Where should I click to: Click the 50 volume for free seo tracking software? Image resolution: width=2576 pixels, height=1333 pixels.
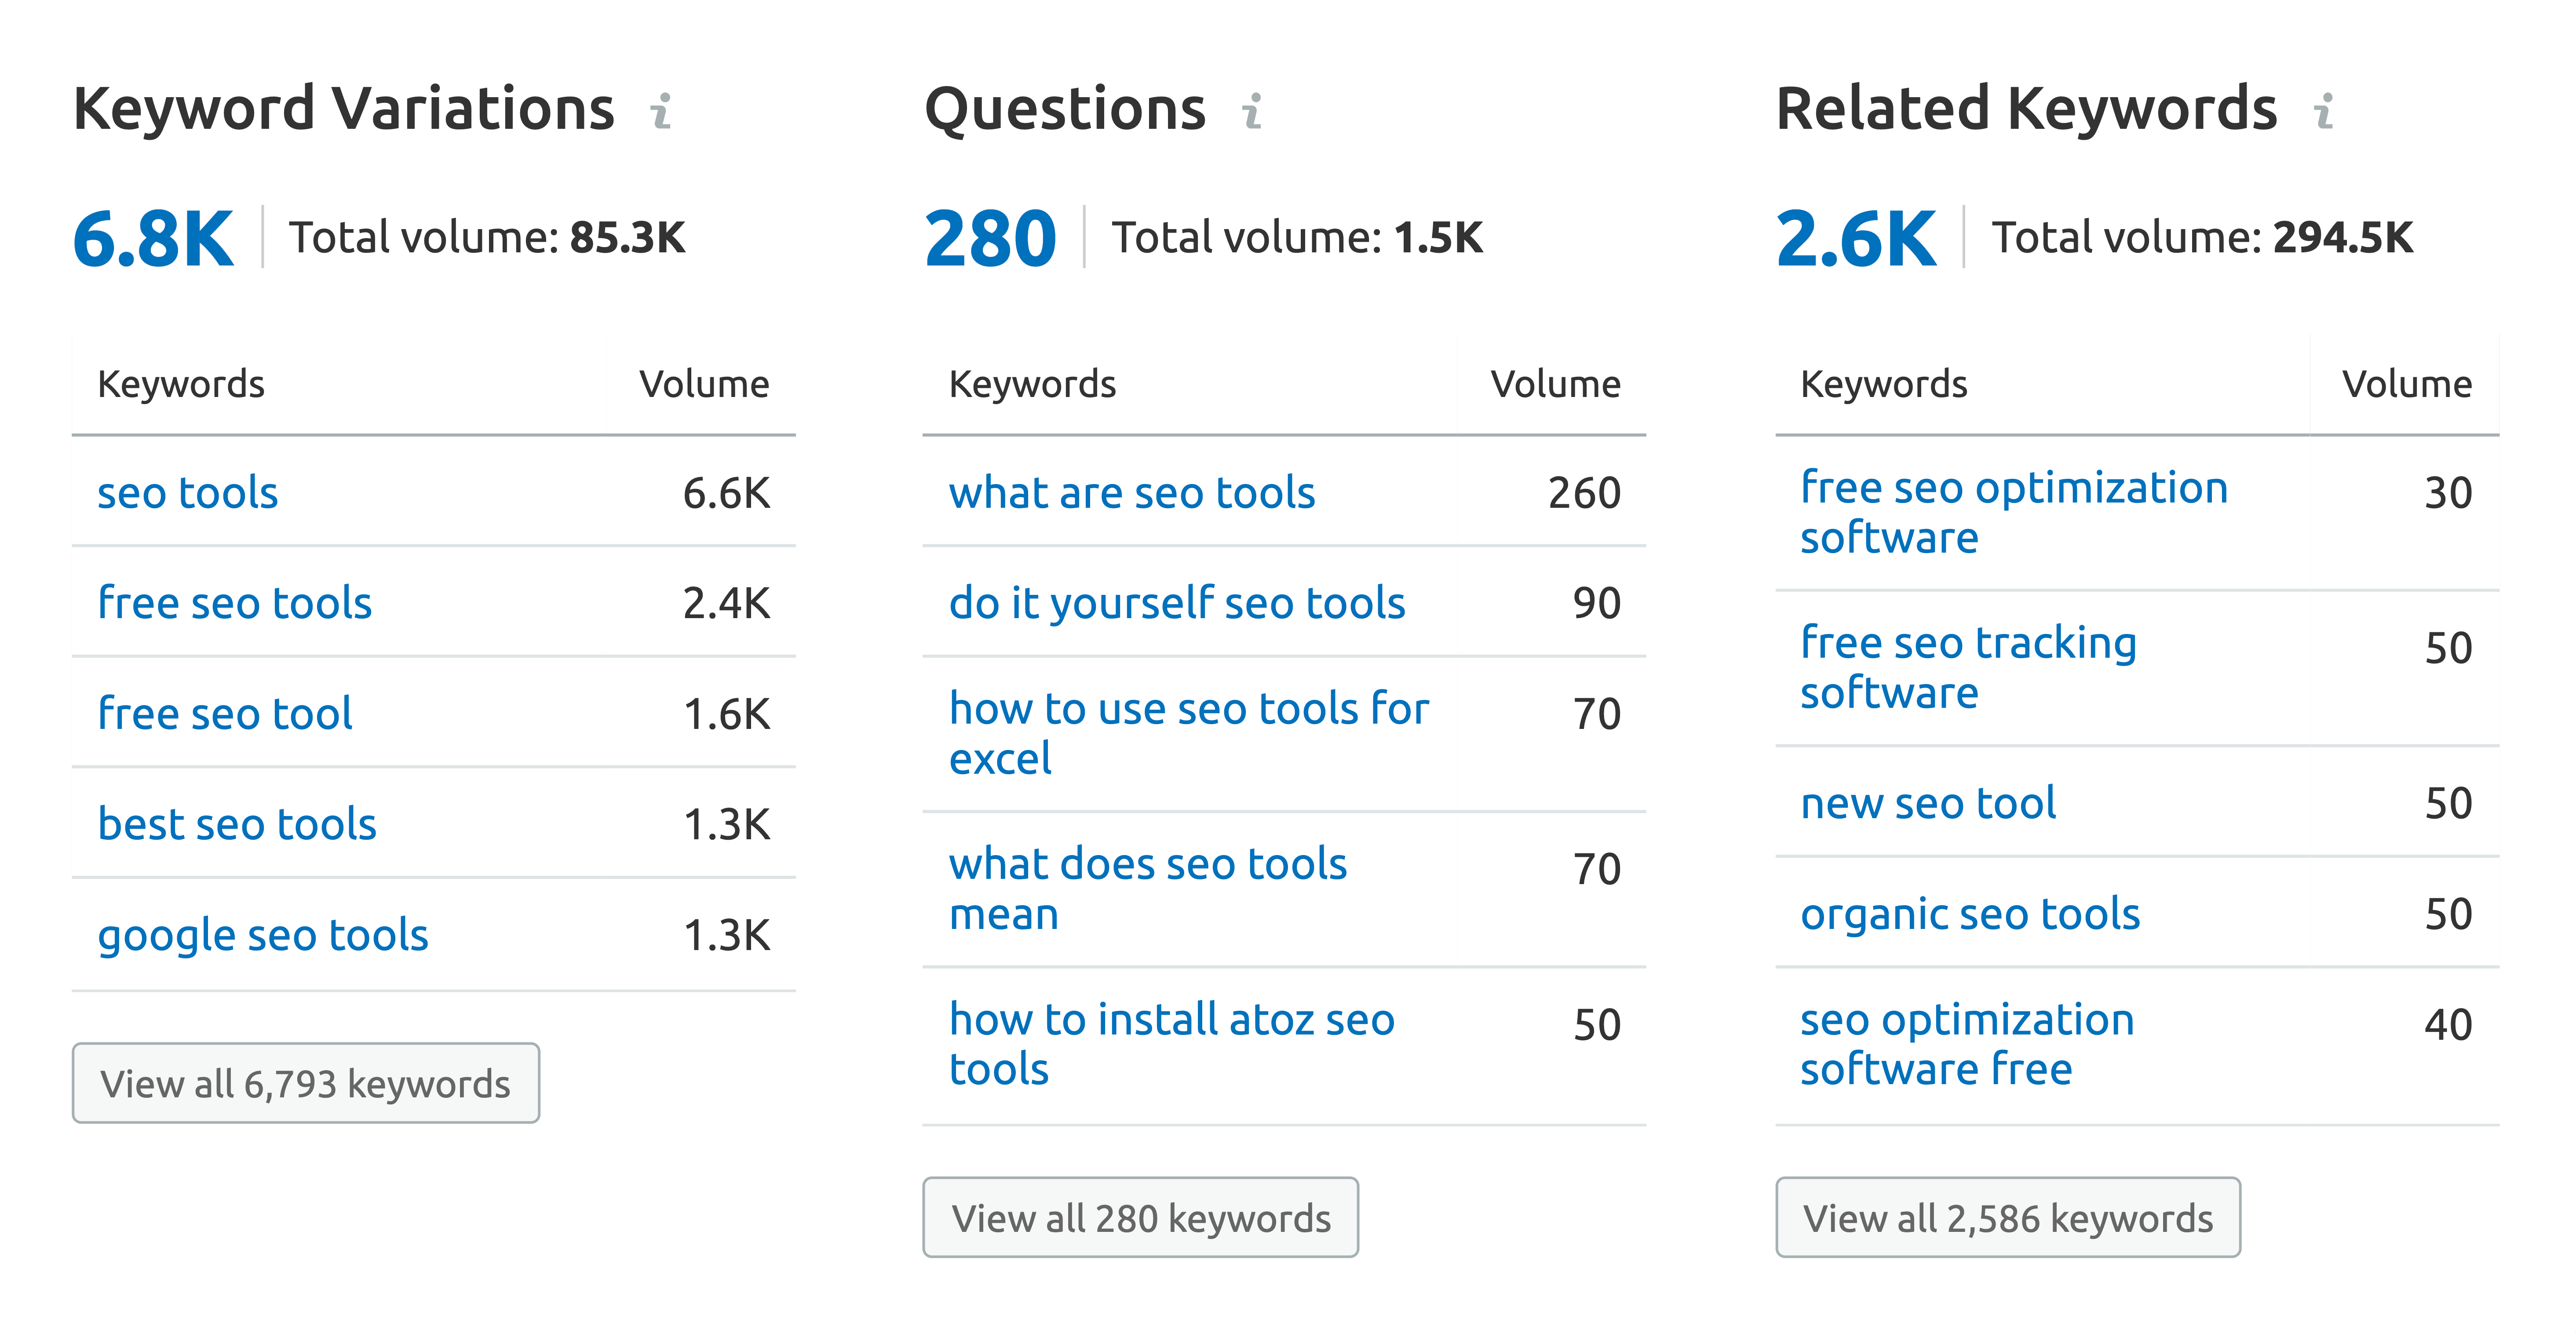[x=2448, y=648]
